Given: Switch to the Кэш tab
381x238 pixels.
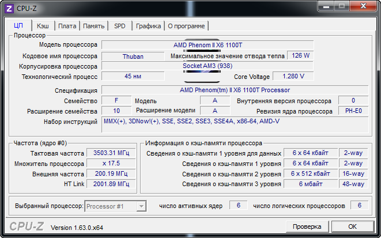Looking at the screenshot, I should (43, 26).
